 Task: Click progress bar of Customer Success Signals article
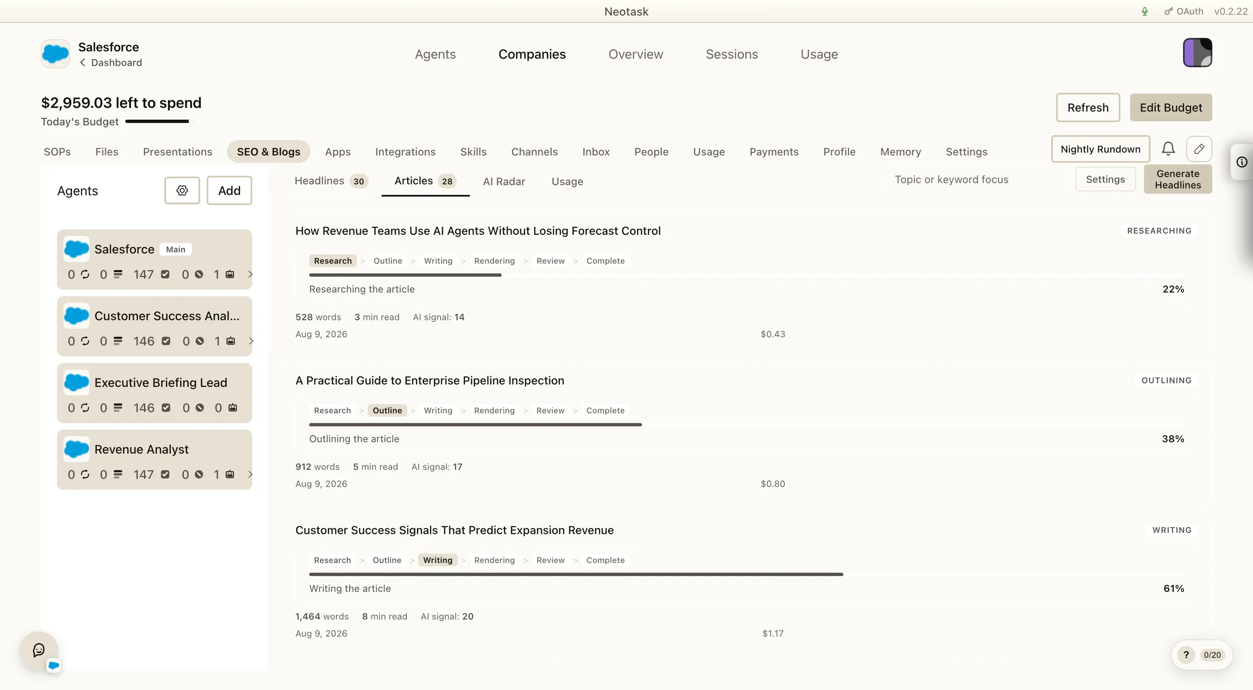747,574
